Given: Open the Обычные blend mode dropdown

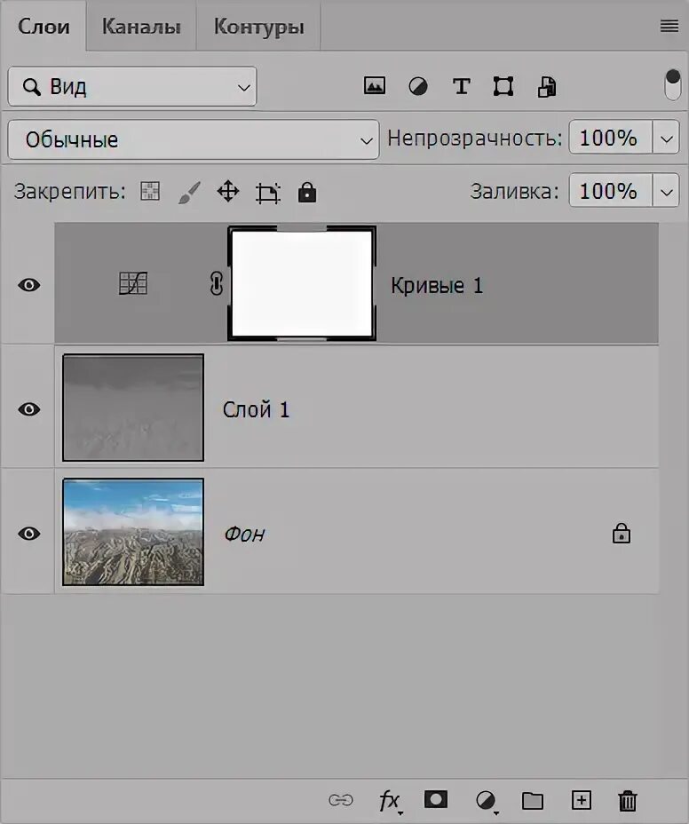Looking at the screenshot, I should [x=194, y=139].
